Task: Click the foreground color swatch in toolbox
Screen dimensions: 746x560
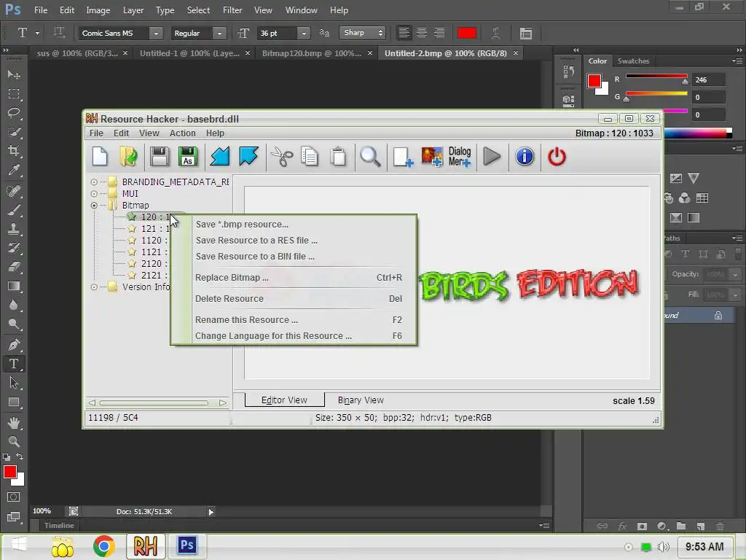Action: click(10, 472)
